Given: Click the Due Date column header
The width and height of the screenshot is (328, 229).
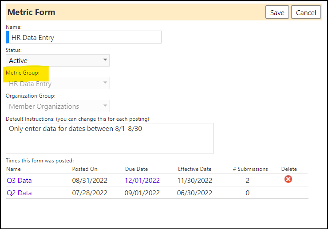Looking at the screenshot, I should point(136,169).
